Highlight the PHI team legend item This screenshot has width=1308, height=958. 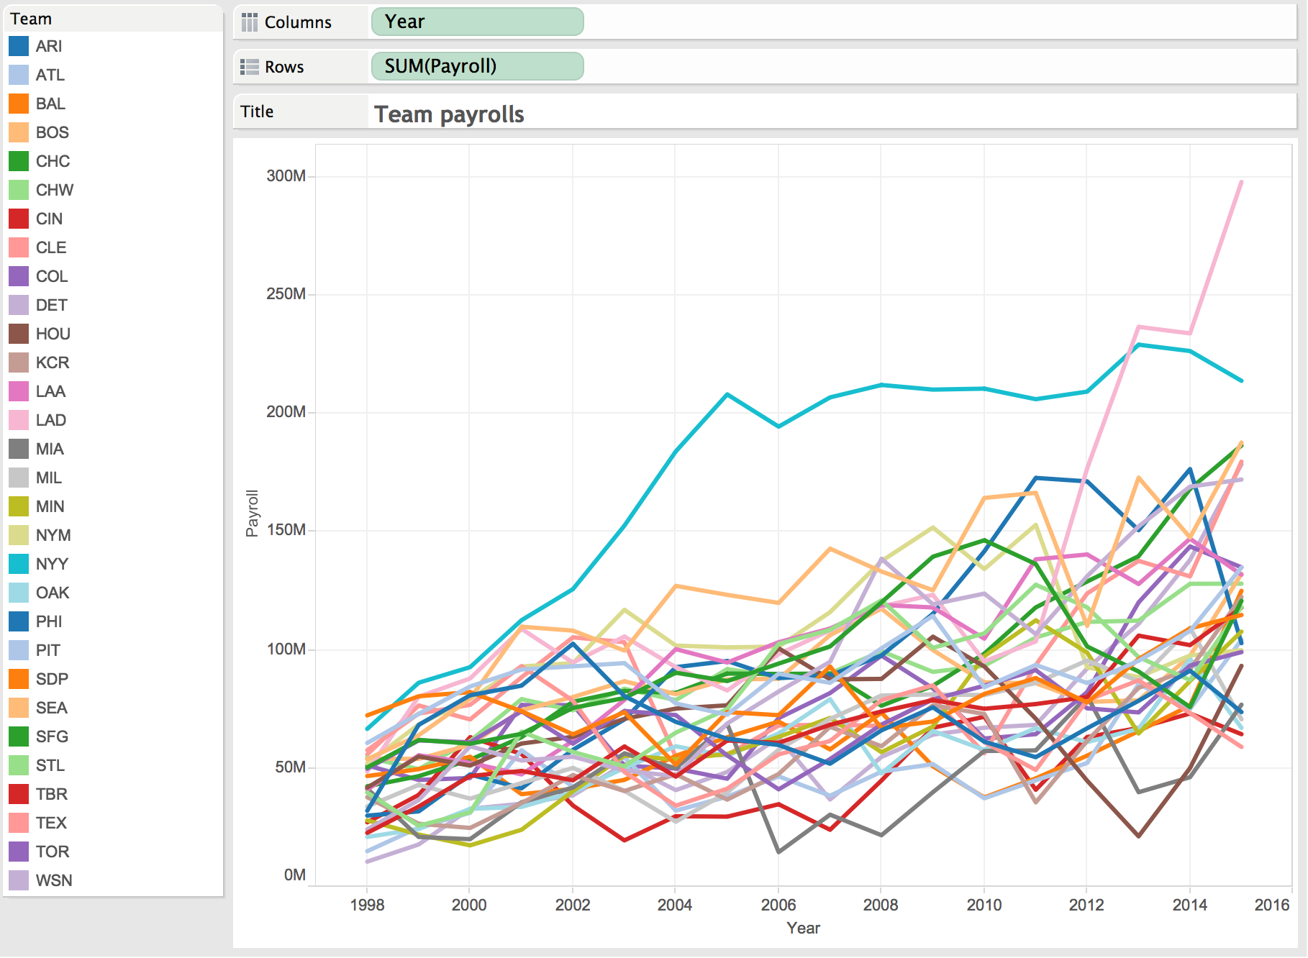click(x=49, y=621)
